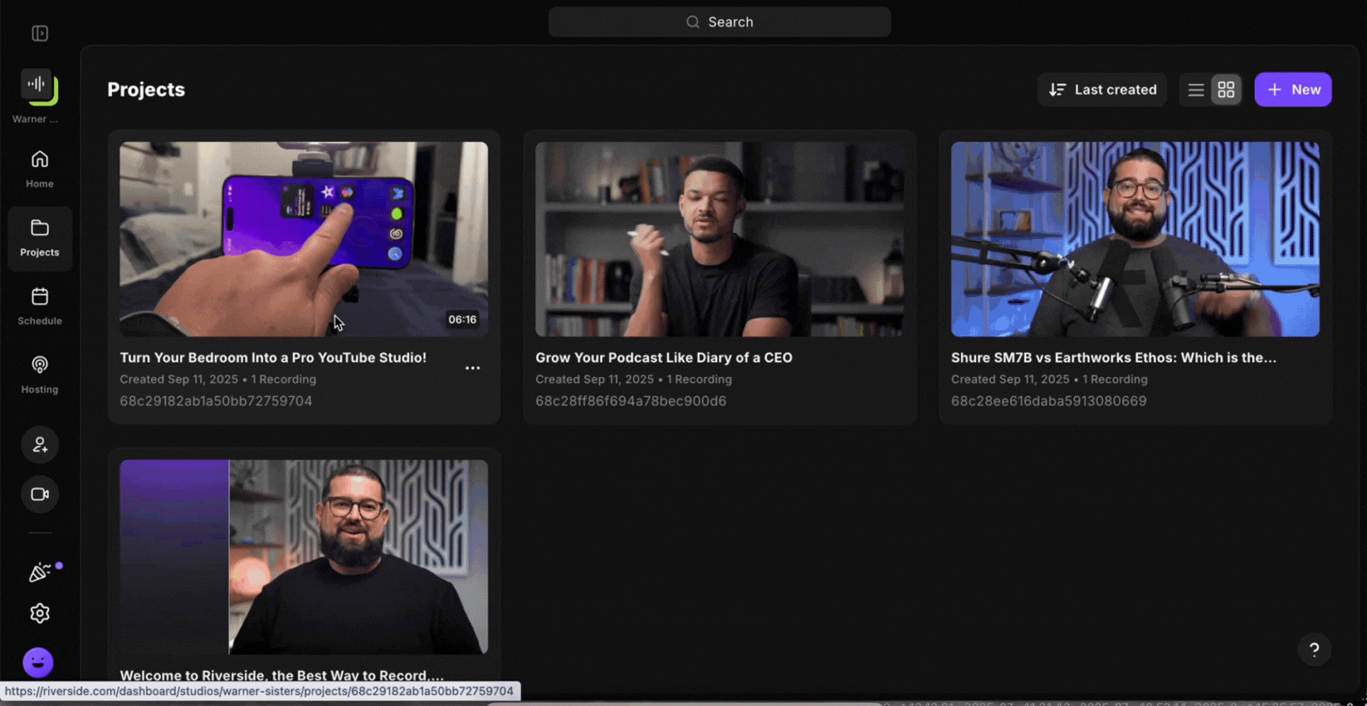Open the Shure SM7B vs Earthworks thumbnail
The height and width of the screenshot is (706, 1367).
[1135, 239]
